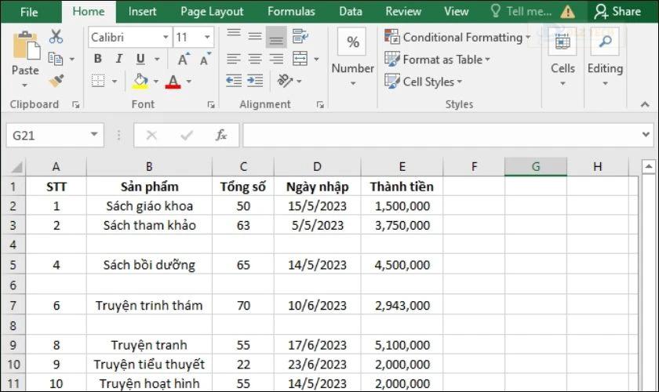Viewport: 659px width, 392px height.
Task: Open the Cells group button
Action: [x=563, y=56]
